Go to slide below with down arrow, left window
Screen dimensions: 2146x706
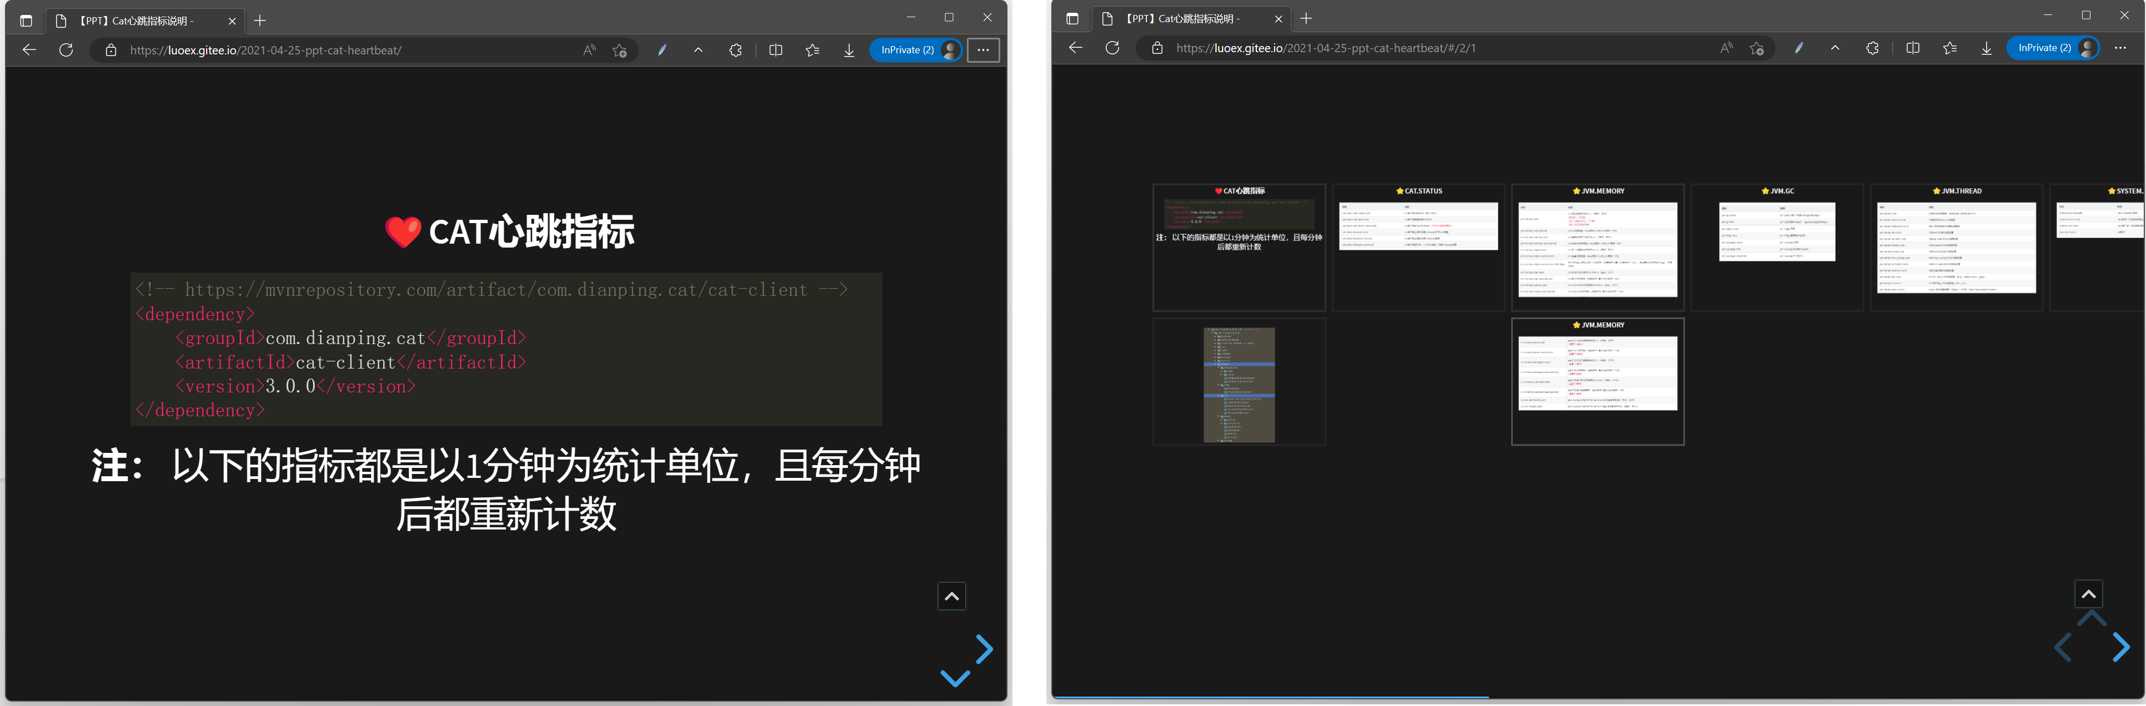point(955,678)
